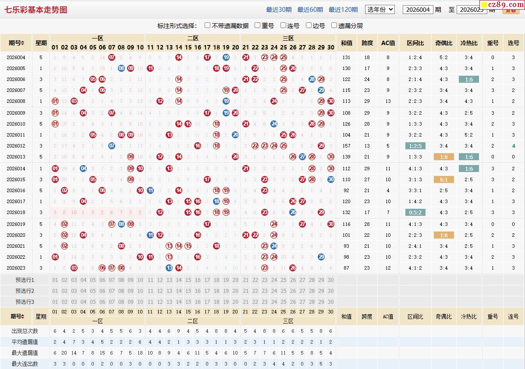Click the teal 1:6 cell in row 2026006

tap(468, 79)
